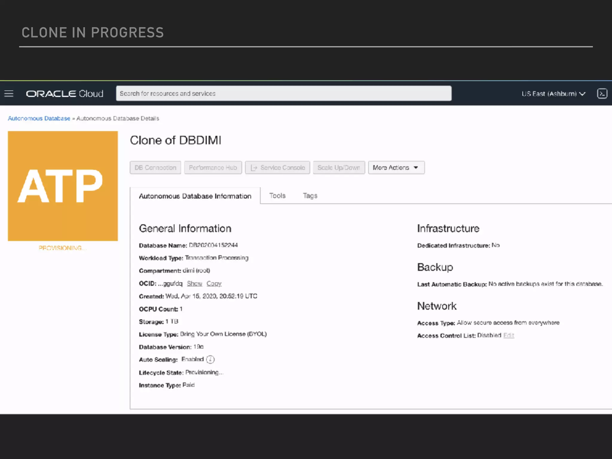The height and width of the screenshot is (459, 612).
Task: Go to Autonomous Database breadcrumb link
Action: [39, 118]
